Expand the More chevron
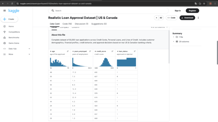The height and width of the screenshot is (122, 218). pyautogui.click(x=29, y=54)
